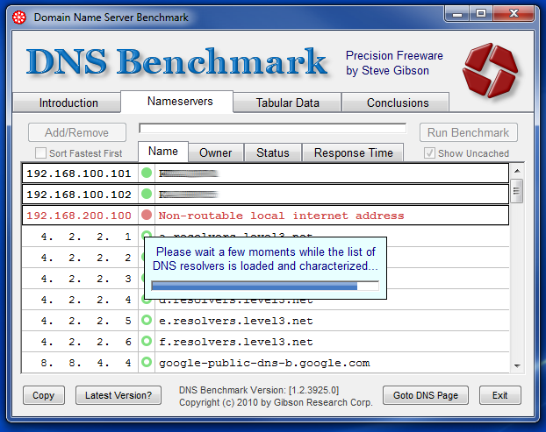Image resolution: width=546 pixels, height=432 pixels.
Task: Check for updates with Latest Version?
Action: coord(119,395)
